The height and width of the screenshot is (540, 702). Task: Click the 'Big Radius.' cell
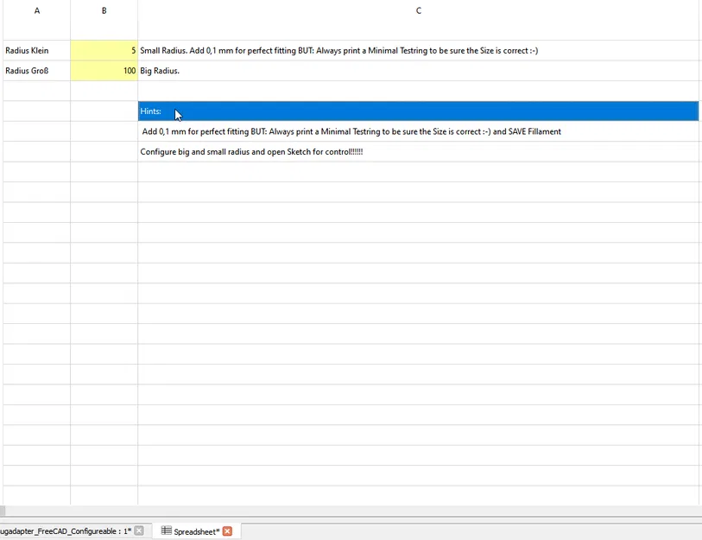click(x=418, y=71)
